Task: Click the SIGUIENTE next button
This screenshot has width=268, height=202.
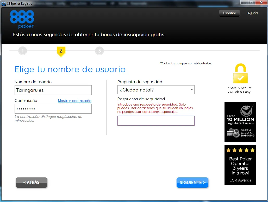Action: point(192,182)
